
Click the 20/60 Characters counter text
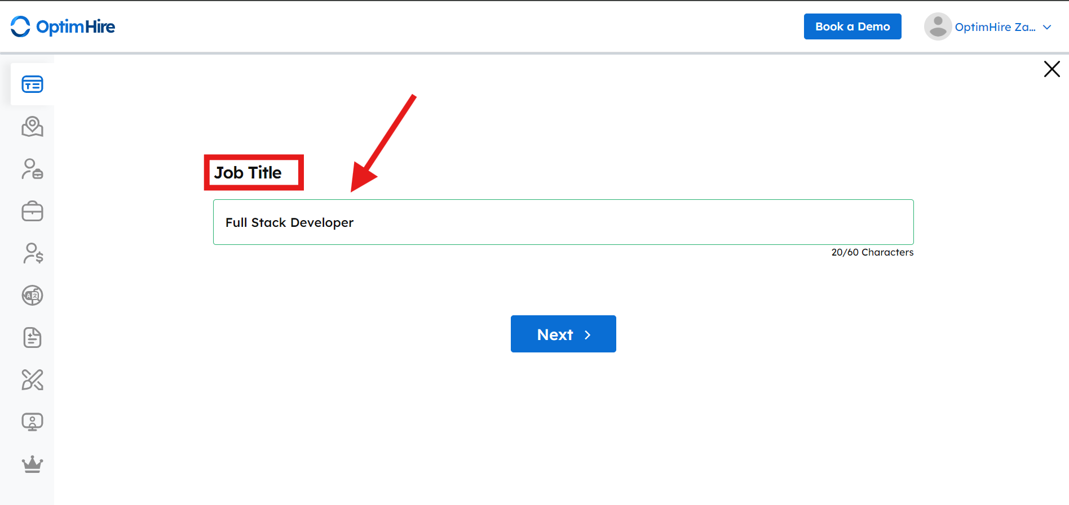coord(872,252)
